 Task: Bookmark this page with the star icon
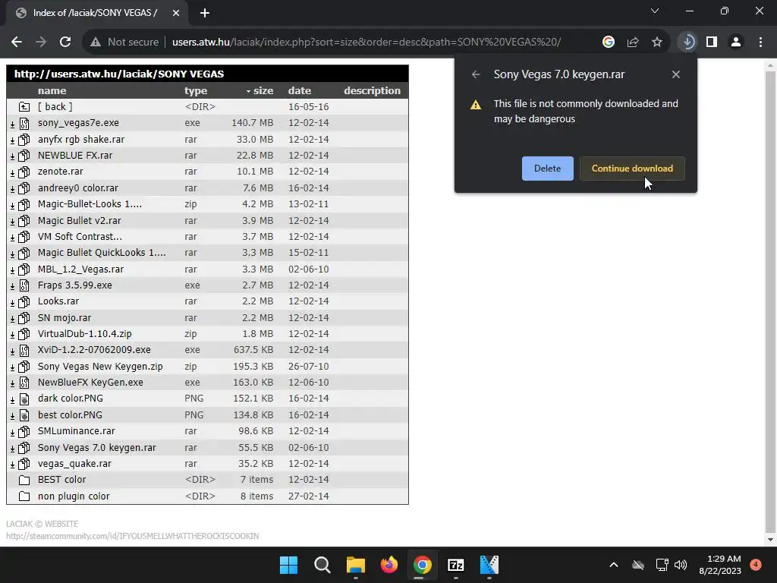click(x=657, y=43)
